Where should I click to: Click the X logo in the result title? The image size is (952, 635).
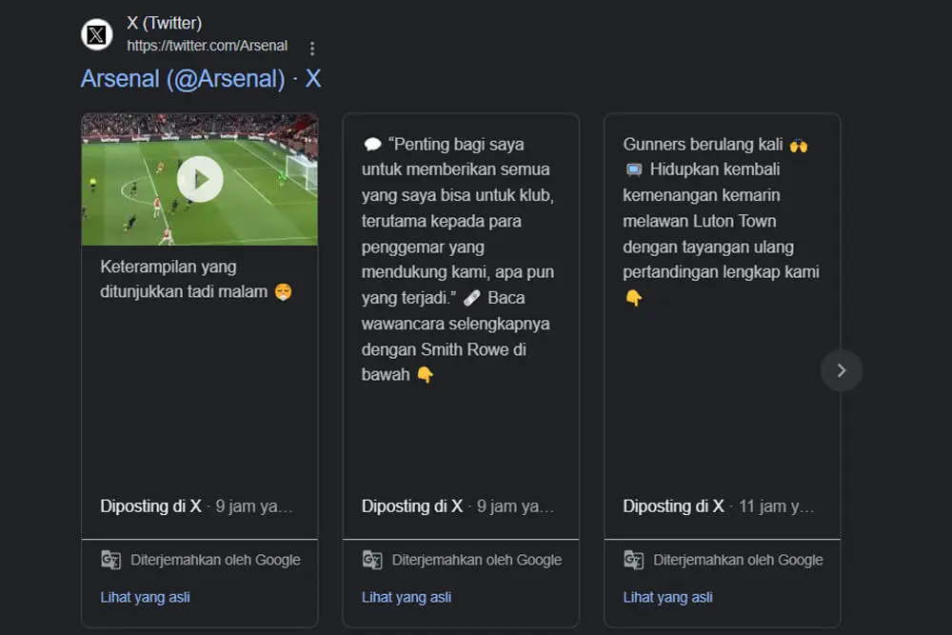click(313, 78)
